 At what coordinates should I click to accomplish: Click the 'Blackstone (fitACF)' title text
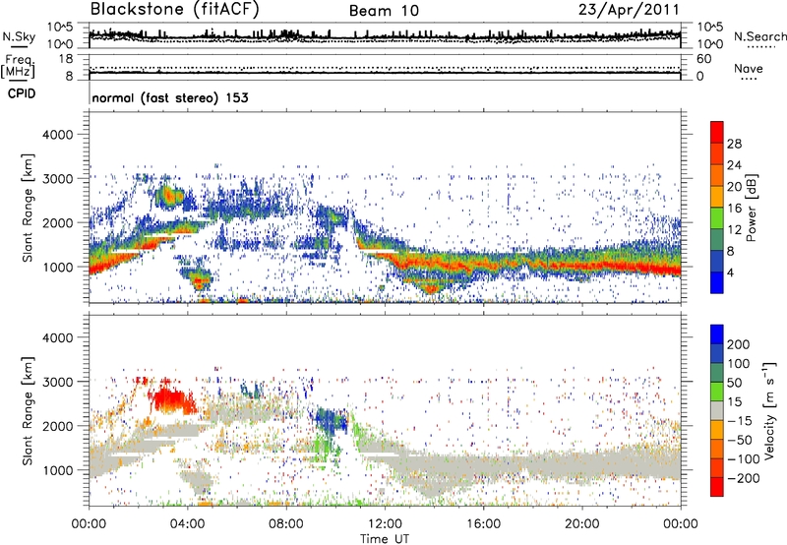tap(174, 10)
